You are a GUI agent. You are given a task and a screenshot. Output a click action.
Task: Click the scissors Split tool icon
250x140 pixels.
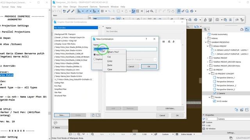148,11
